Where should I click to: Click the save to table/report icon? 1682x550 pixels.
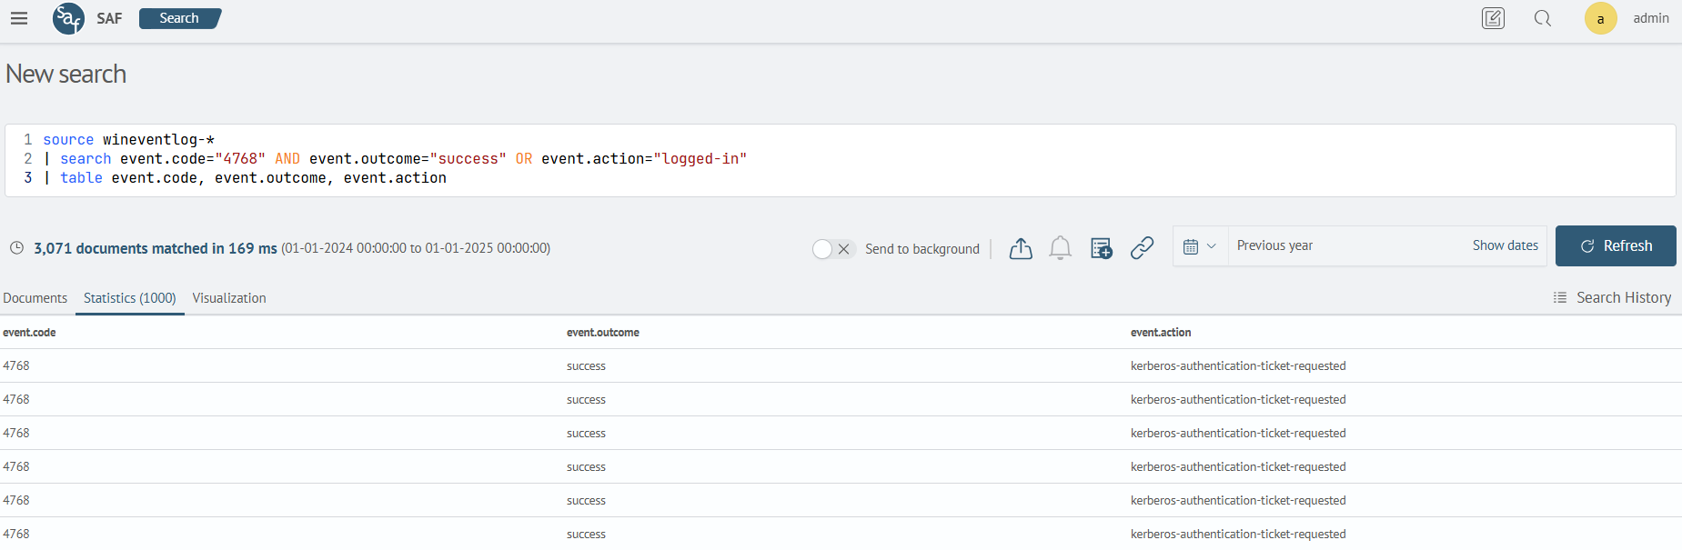pos(1101,248)
